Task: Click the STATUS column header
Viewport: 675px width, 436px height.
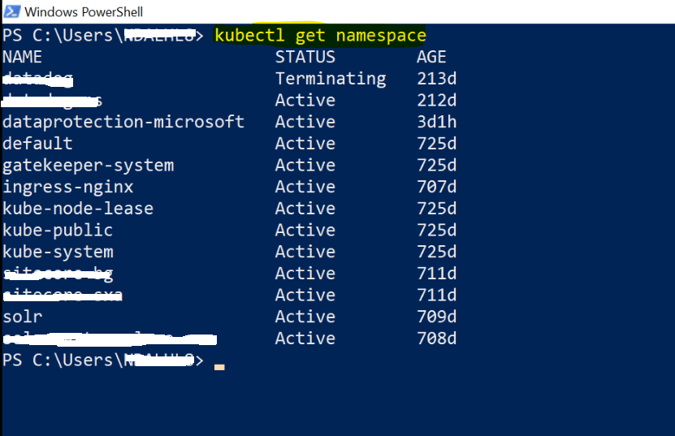Action: coord(305,57)
